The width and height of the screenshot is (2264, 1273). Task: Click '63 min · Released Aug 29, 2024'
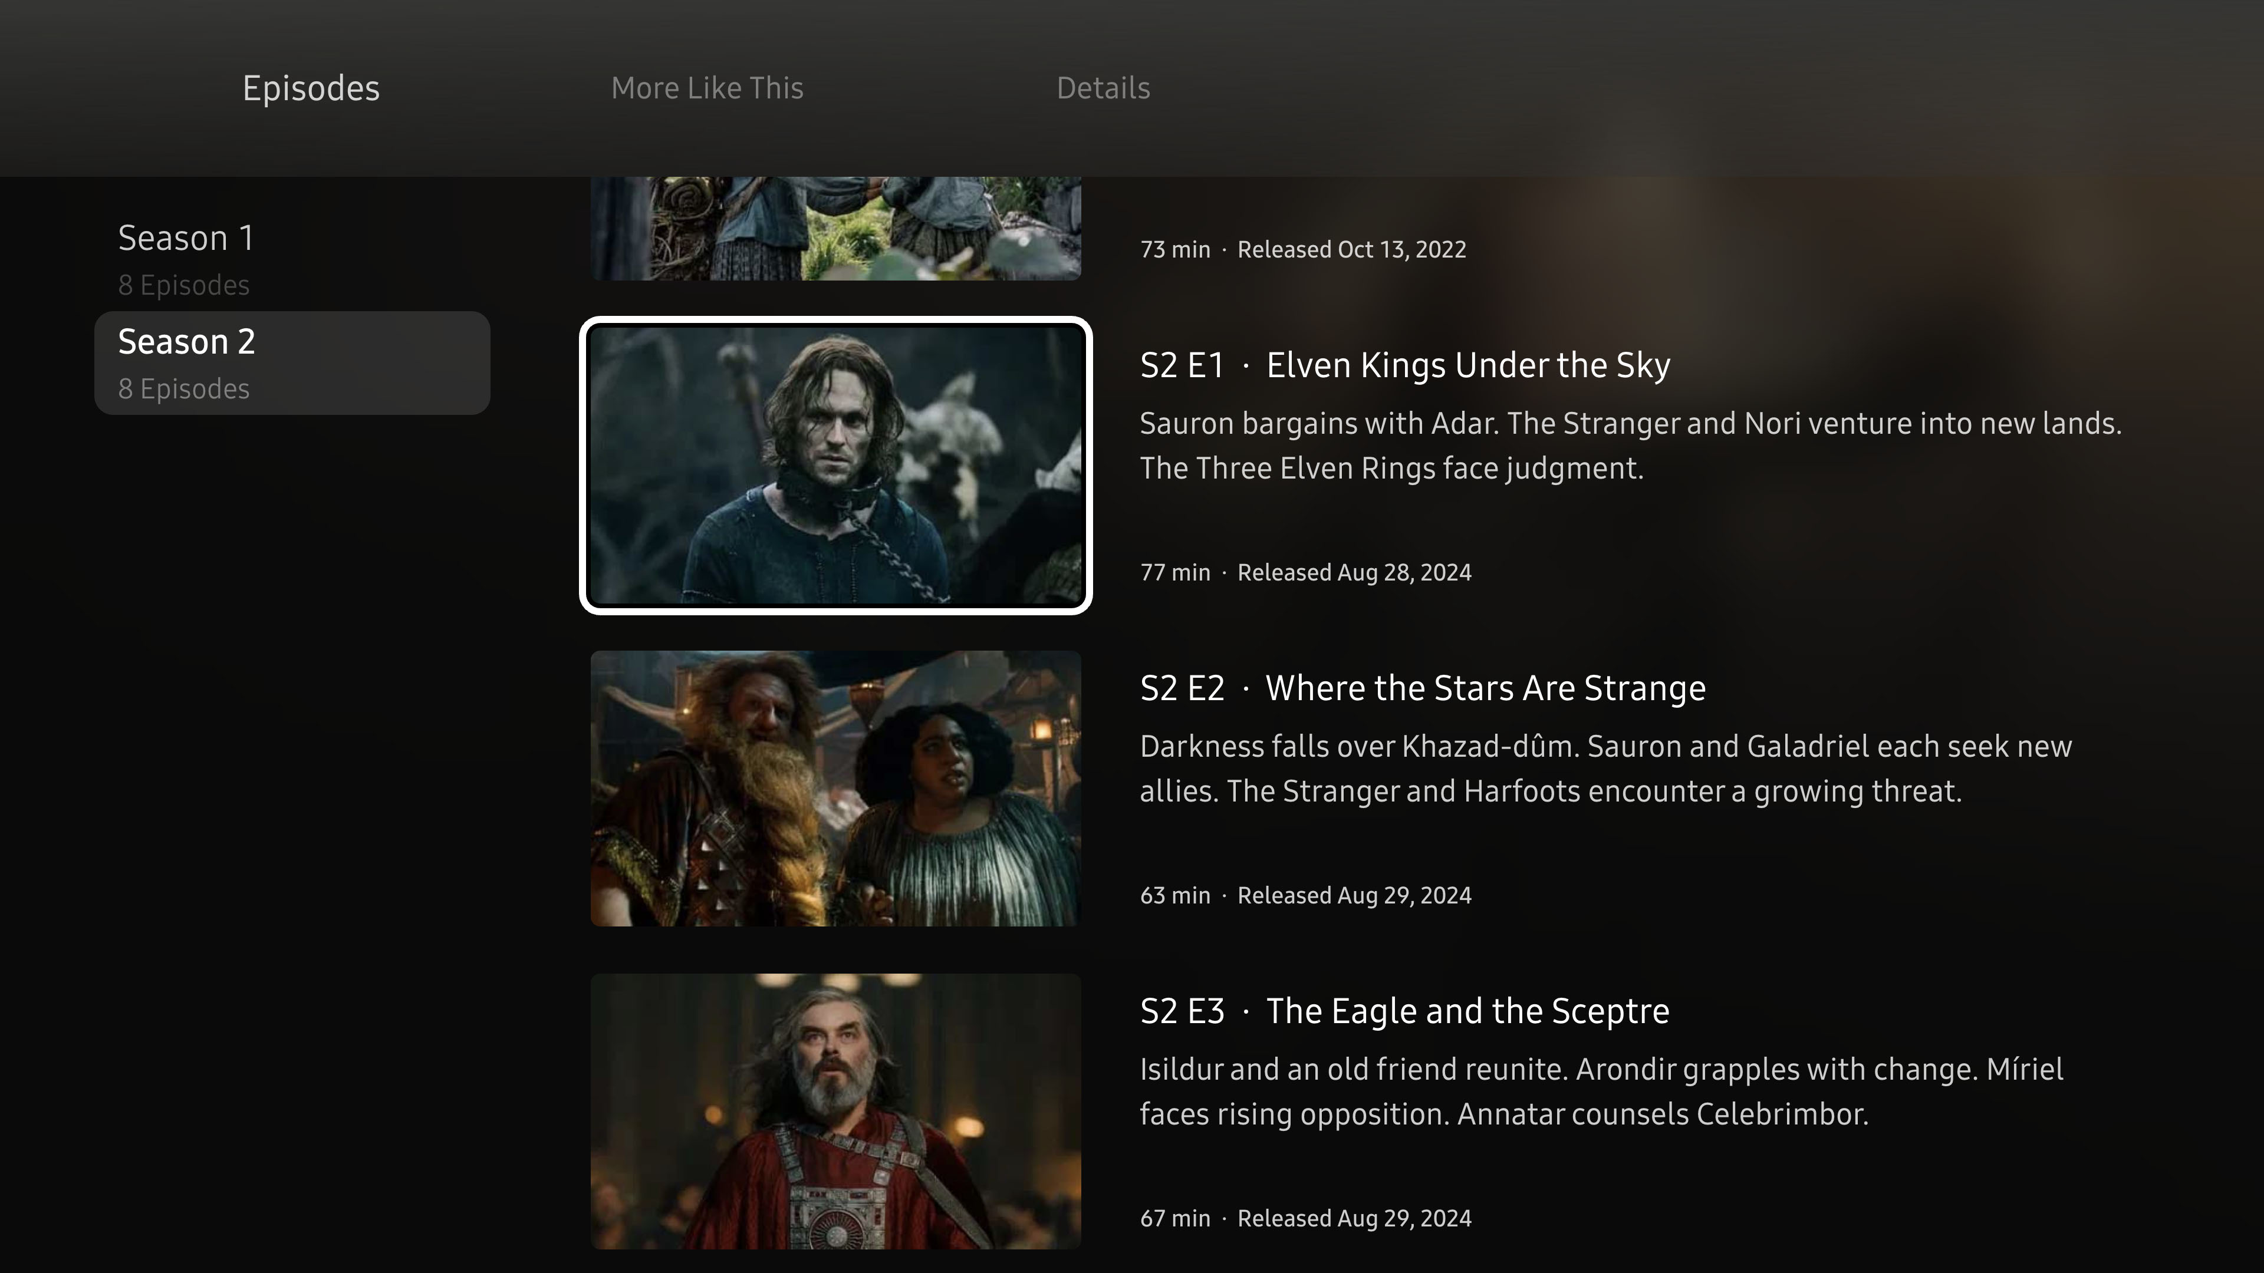1305,895
